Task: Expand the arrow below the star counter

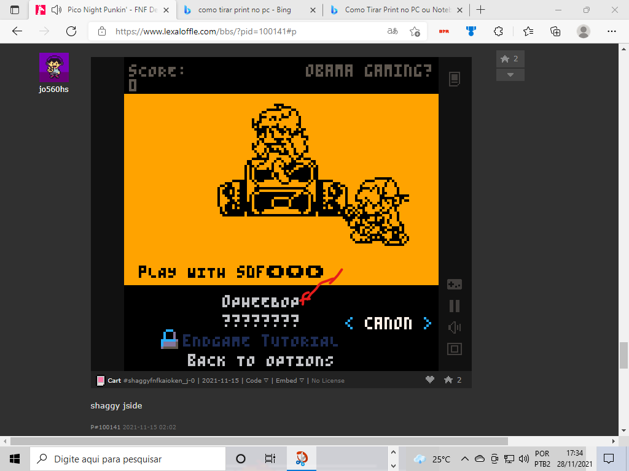Action: (x=510, y=75)
